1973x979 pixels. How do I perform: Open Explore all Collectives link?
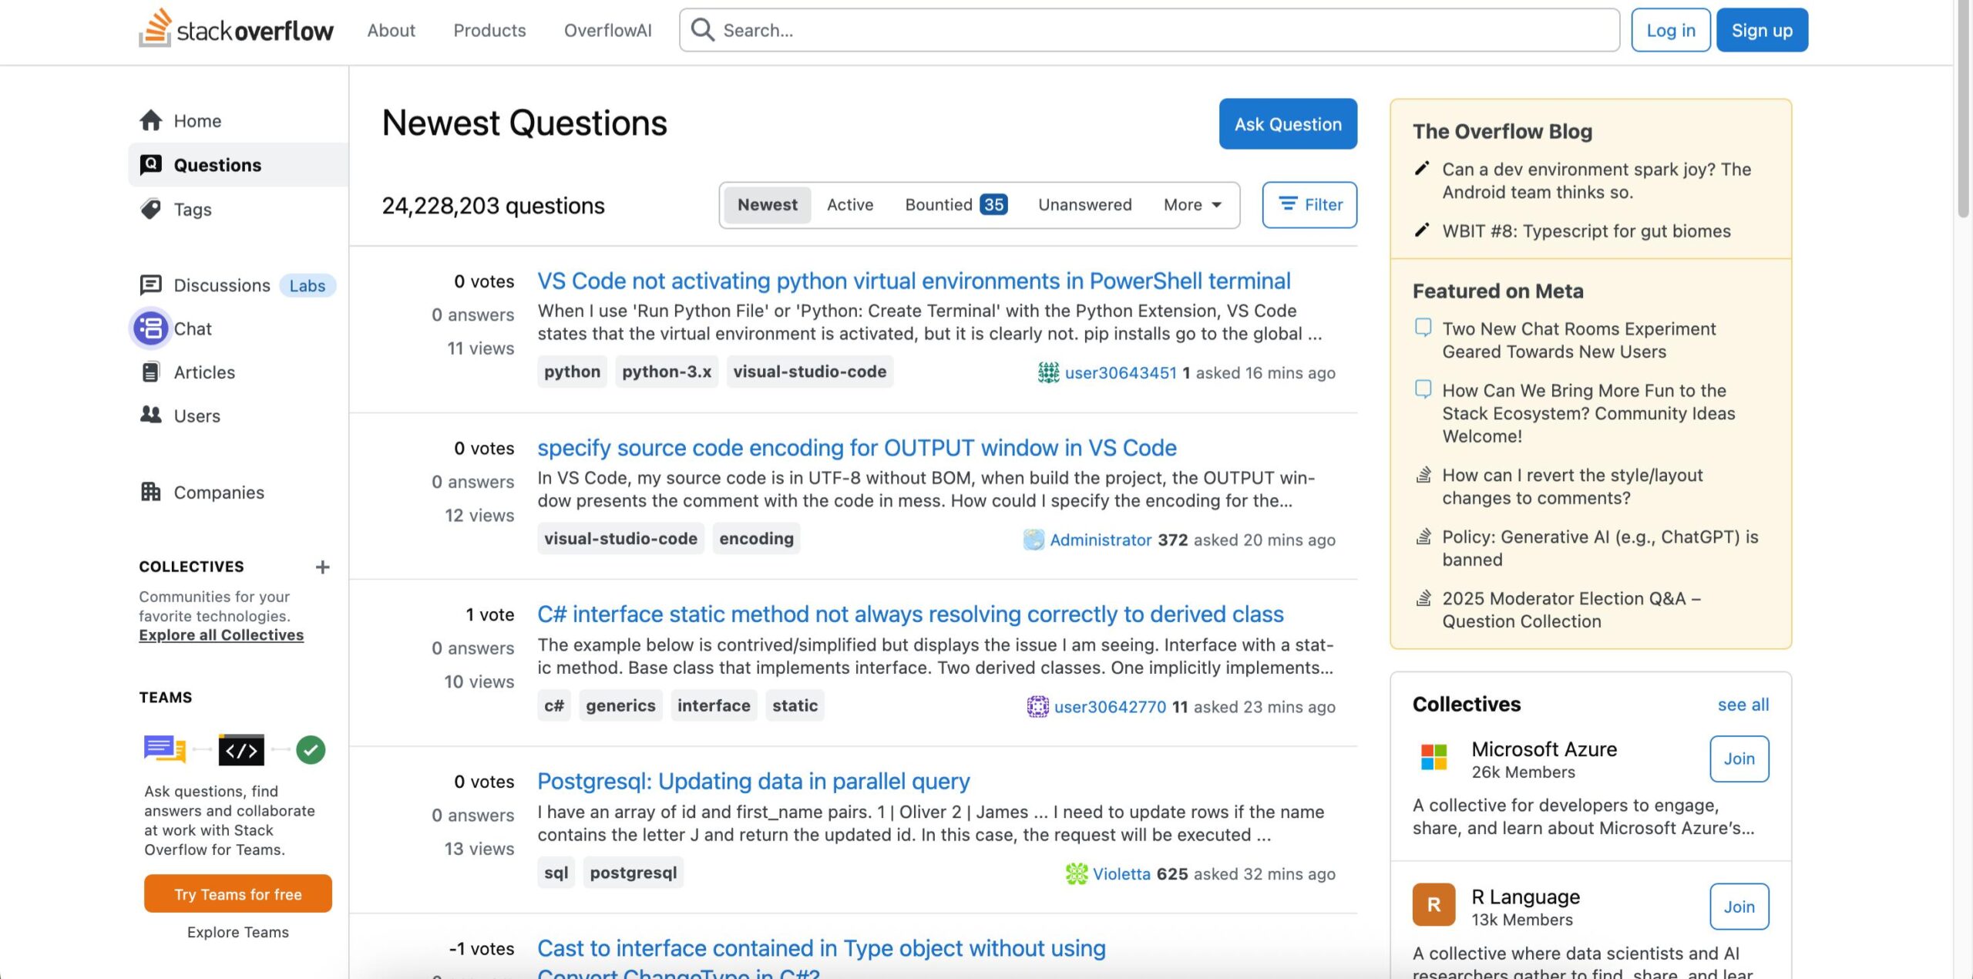point(221,634)
